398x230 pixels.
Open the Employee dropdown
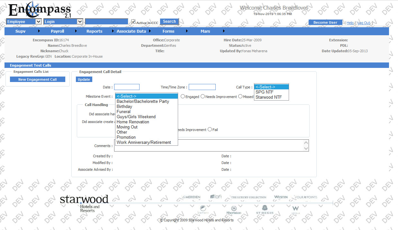24,21
